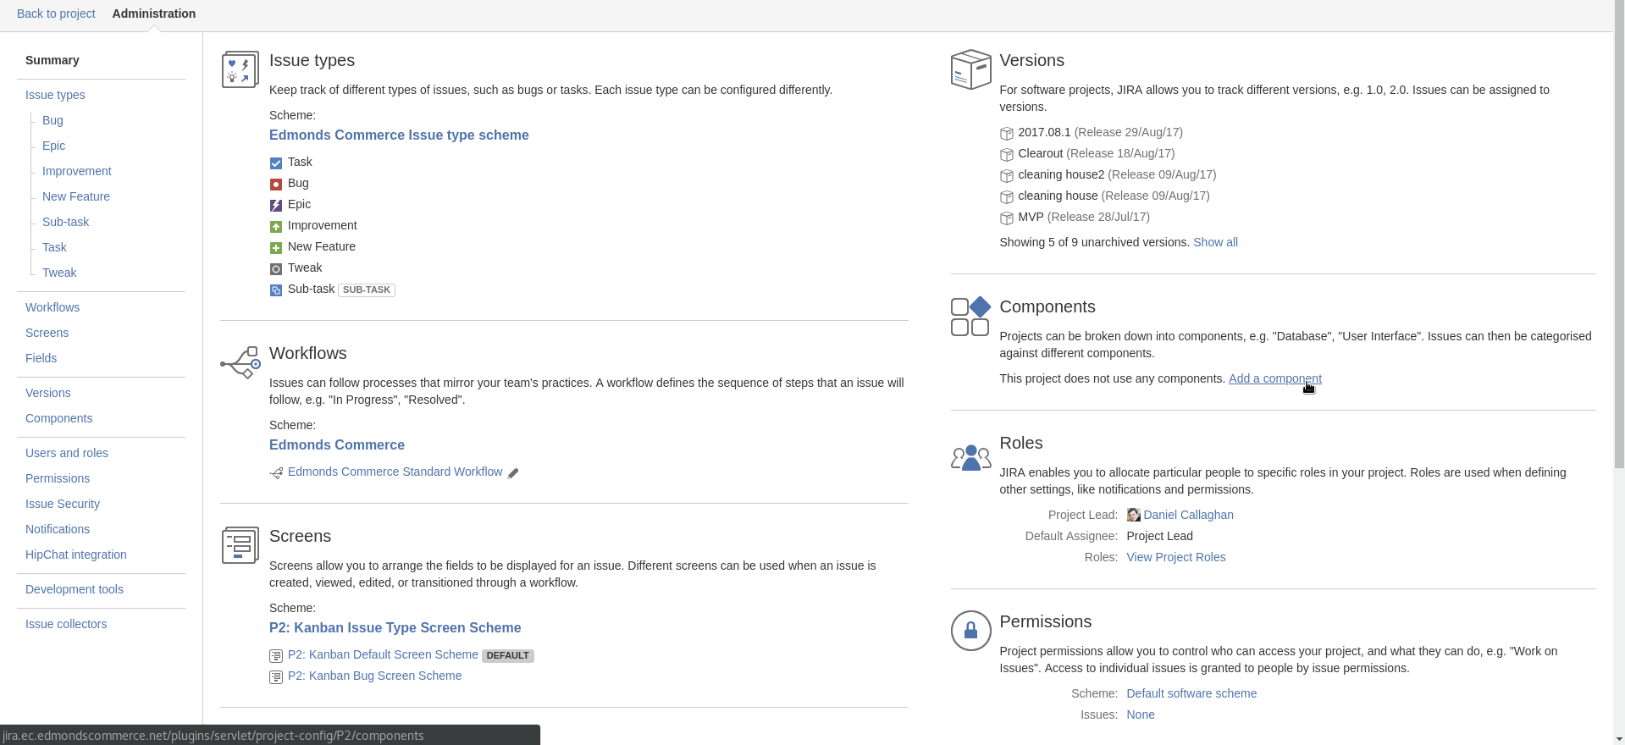The width and height of the screenshot is (1625, 745).
Task: Select Sub-task in sidebar tree
Action: coord(65,222)
